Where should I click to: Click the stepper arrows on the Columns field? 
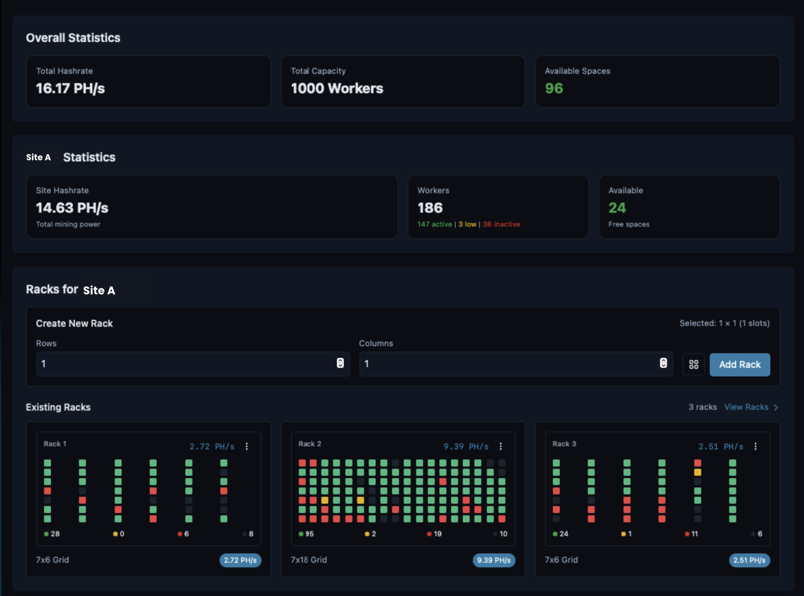(664, 364)
